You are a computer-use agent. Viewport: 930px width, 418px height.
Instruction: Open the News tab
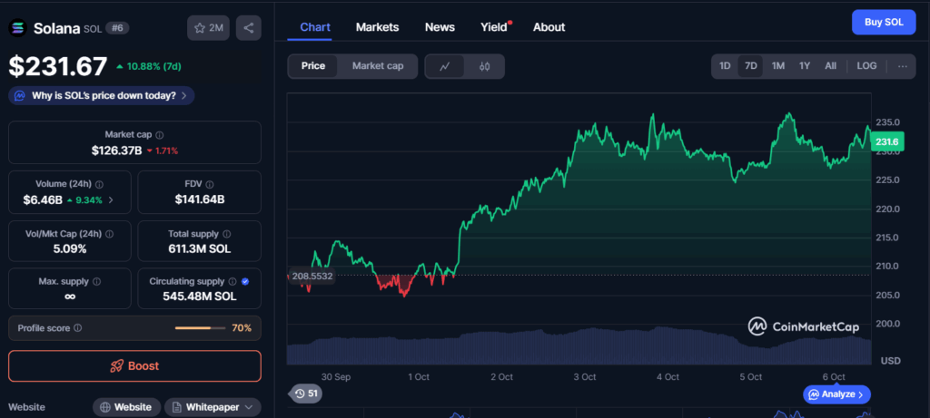440,27
